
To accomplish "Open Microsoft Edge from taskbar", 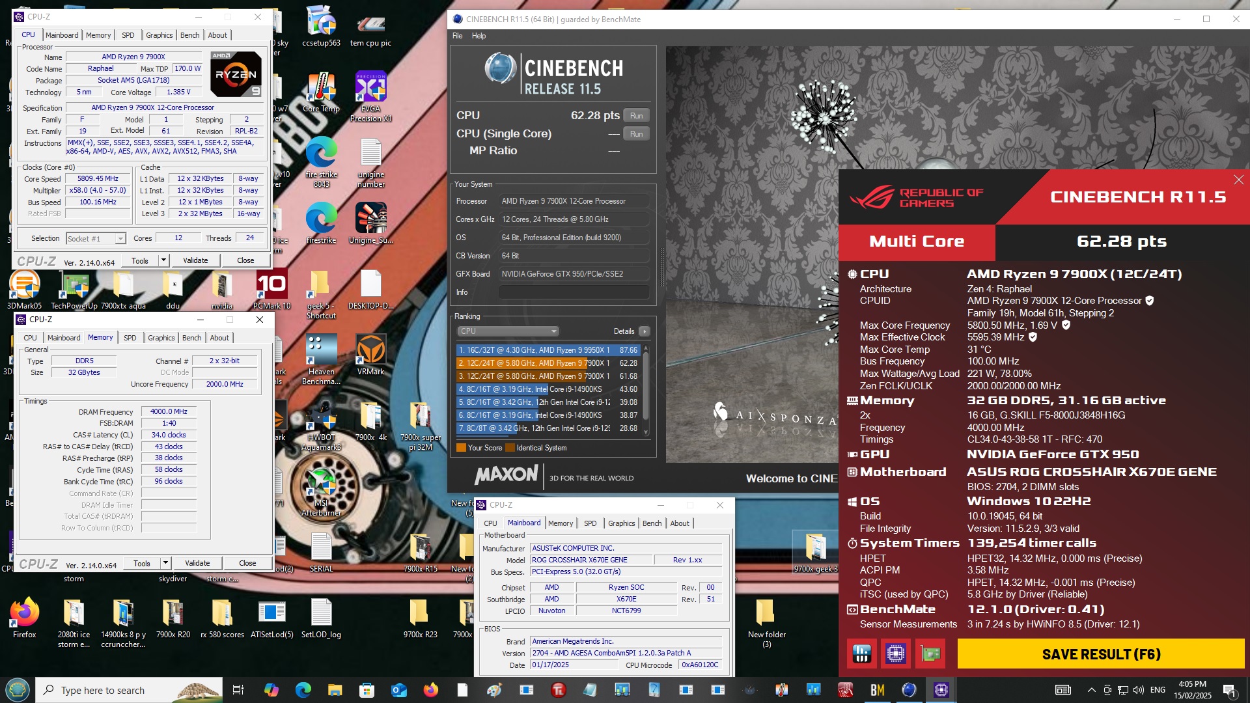I will [x=303, y=690].
